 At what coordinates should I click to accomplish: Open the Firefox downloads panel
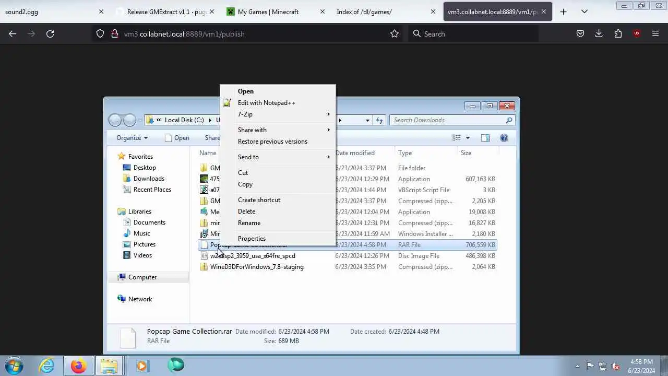pyautogui.click(x=599, y=34)
